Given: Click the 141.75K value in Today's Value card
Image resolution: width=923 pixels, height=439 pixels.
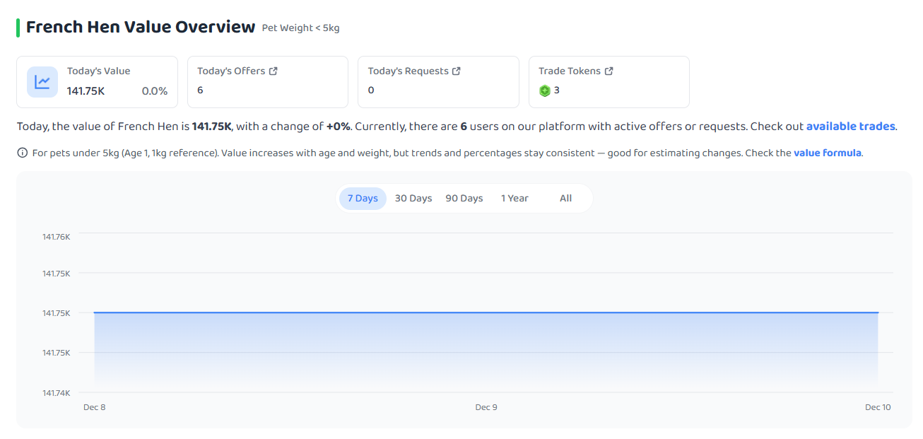Looking at the screenshot, I should tap(86, 91).
